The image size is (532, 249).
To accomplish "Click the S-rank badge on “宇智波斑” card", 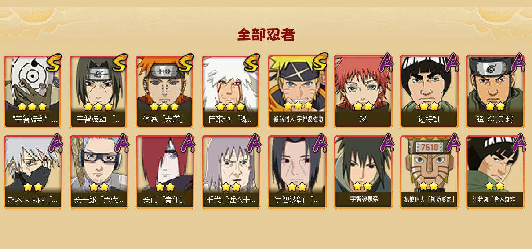I will (x=54, y=63).
